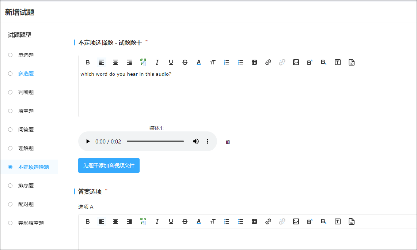This screenshot has height=250, width=417.
Task: Add ordered list in question stem editor
Action: (x=227, y=62)
